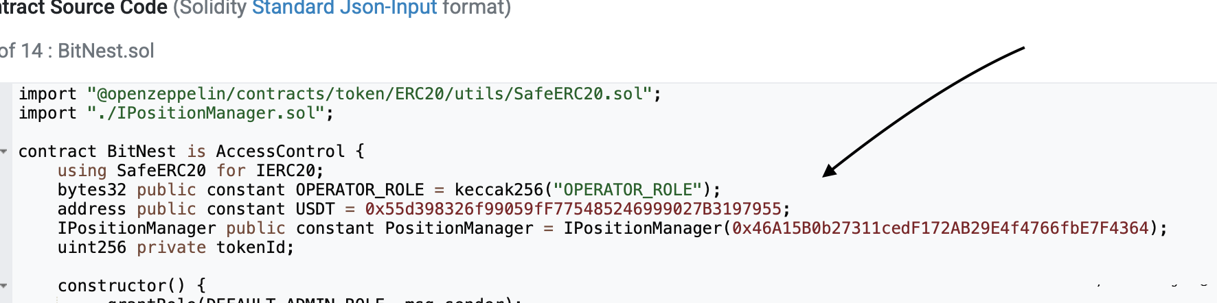
Task: Click the AccessControl parent contract name
Action: (x=280, y=151)
